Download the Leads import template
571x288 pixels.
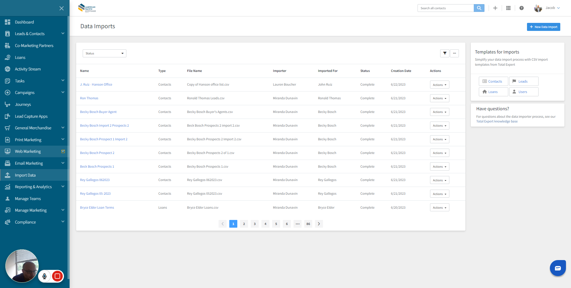click(x=524, y=81)
